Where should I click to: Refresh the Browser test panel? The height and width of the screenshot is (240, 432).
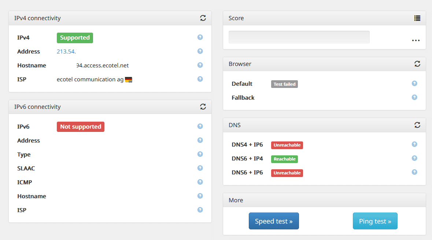pos(417,64)
